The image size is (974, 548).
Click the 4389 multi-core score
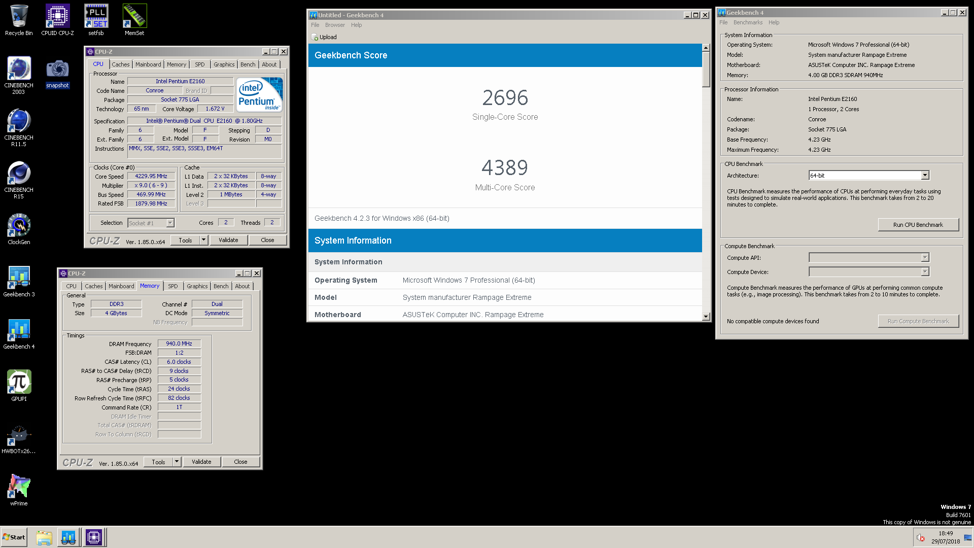coord(505,167)
